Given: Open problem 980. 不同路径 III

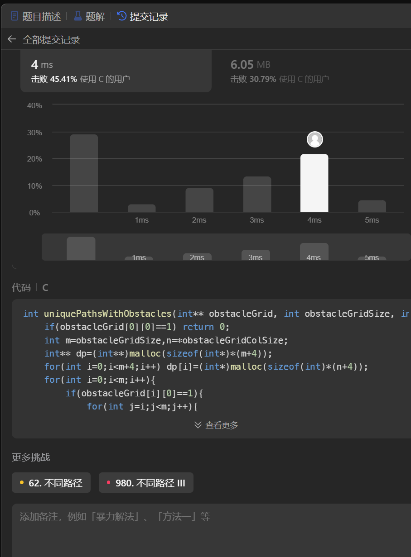Looking at the screenshot, I should (150, 483).
